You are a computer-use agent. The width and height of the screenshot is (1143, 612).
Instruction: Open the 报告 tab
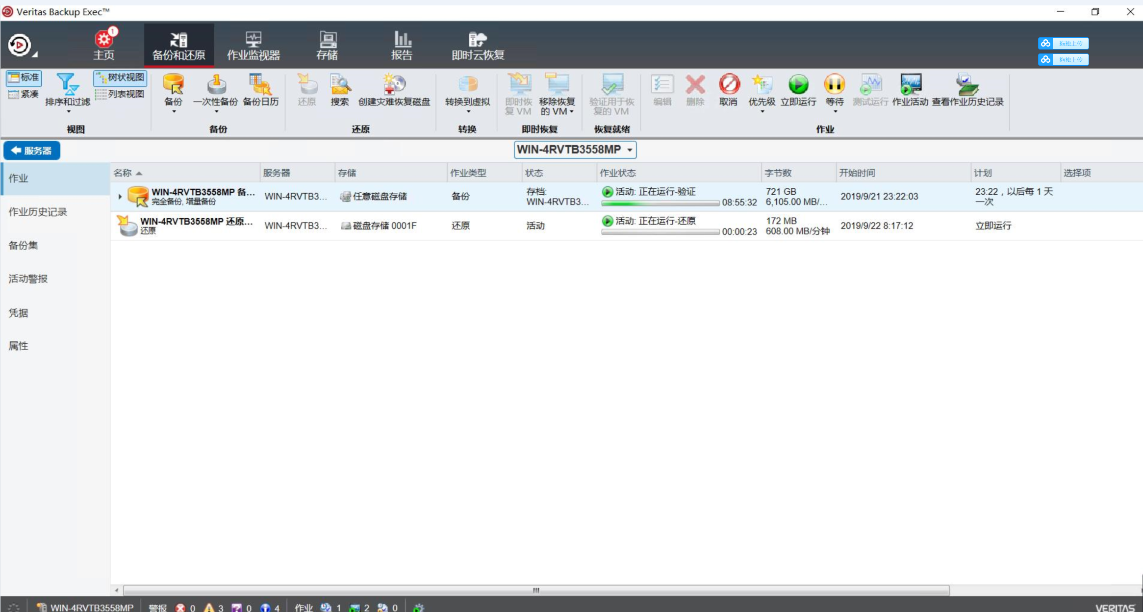point(402,45)
